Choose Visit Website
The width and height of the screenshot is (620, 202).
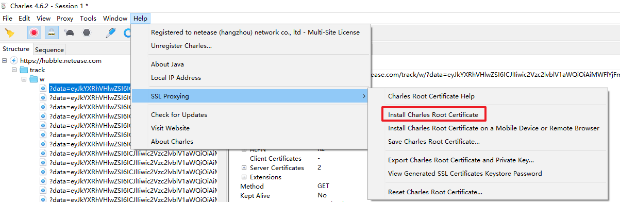click(x=250, y=128)
